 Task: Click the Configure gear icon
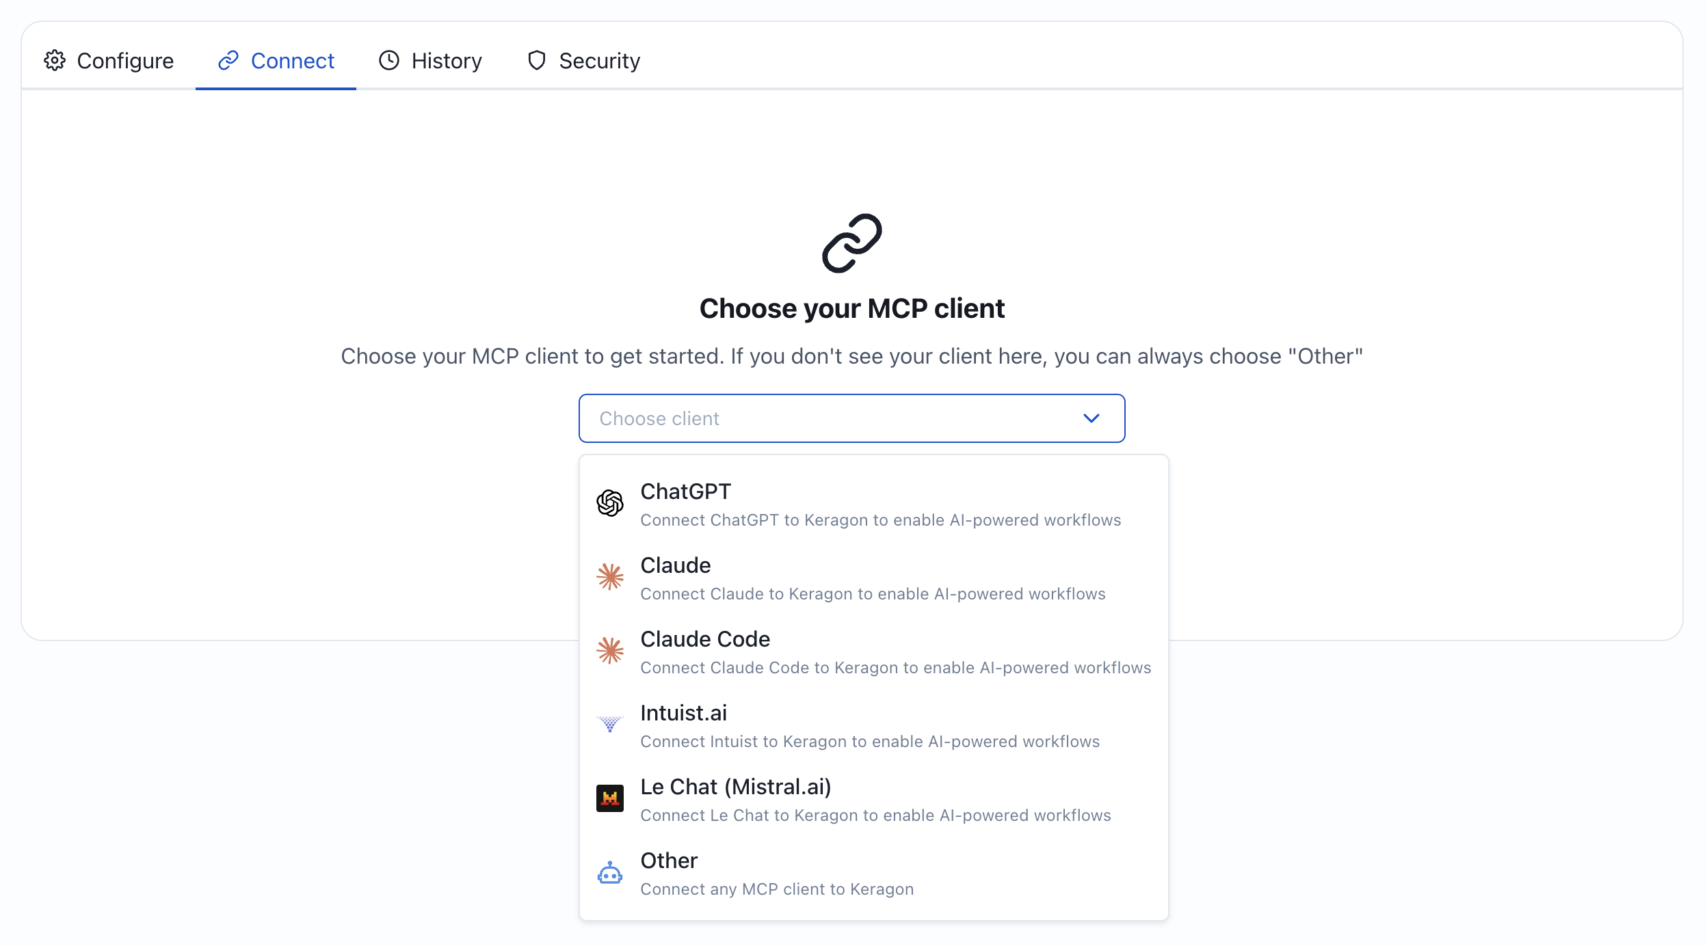pyautogui.click(x=55, y=60)
